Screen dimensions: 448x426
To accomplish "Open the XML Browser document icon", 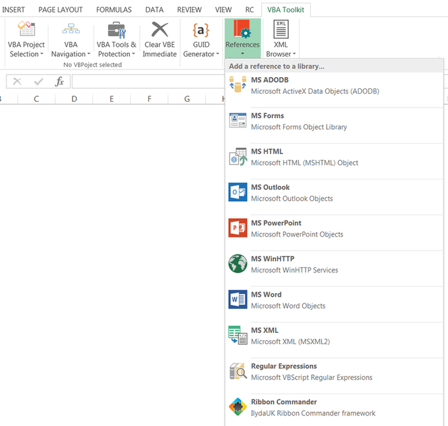I will (x=281, y=29).
